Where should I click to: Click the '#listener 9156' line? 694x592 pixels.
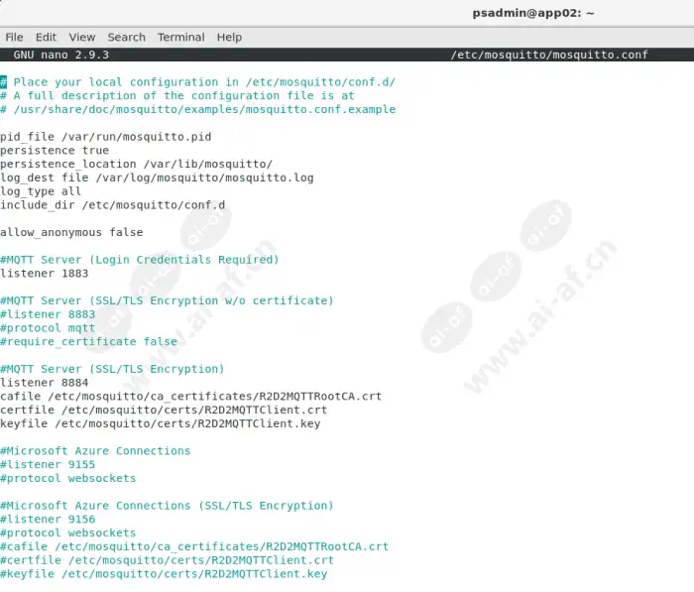[x=48, y=520]
